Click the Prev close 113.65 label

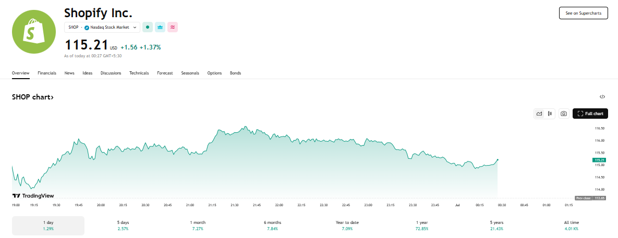click(x=591, y=198)
